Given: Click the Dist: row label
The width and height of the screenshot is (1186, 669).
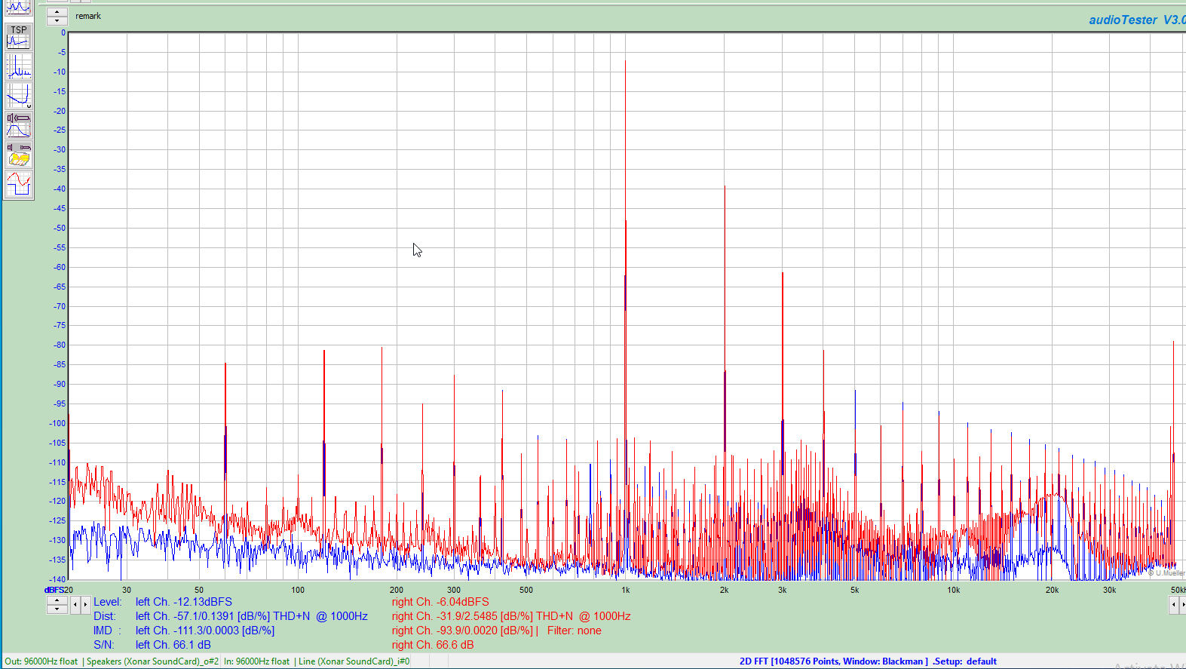Looking at the screenshot, I should 105,616.
